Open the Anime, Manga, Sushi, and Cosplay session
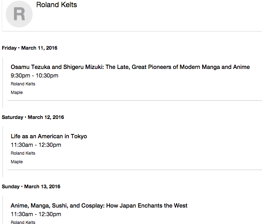Viewport: 262px width, 224px height. [99, 206]
